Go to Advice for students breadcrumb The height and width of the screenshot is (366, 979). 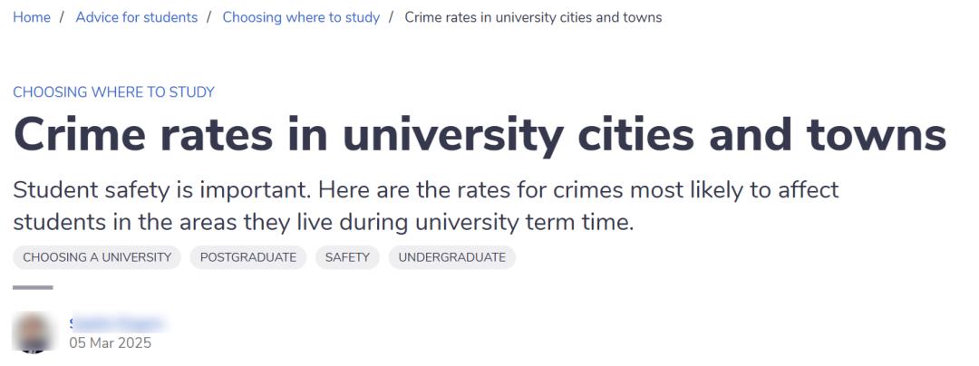coord(137,17)
